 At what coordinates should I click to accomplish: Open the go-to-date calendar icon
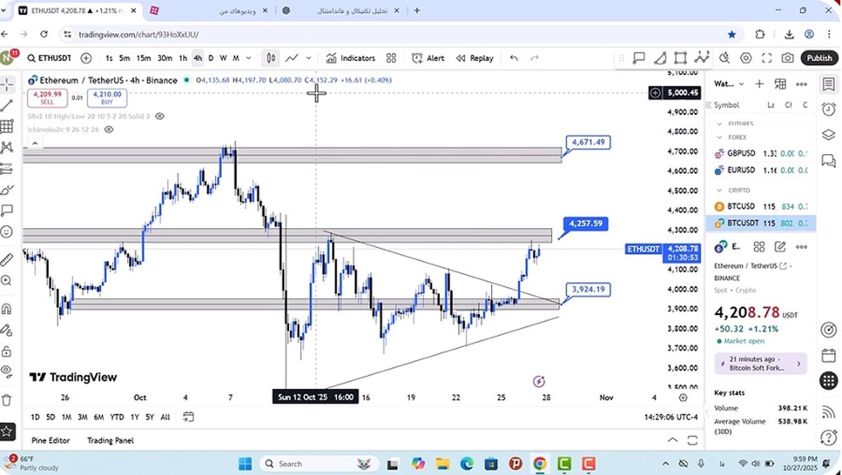(188, 417)
